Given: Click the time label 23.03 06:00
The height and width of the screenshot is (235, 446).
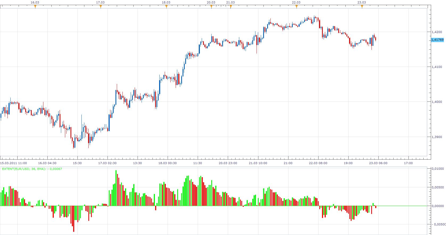Looking at the screenshot, I should [x=378, y=163].
